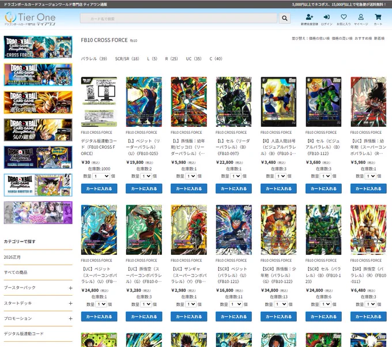The image size is (392, 347).
Task: Open the purple anime girls banner
Action: pyautogui.click(x=38, y=213)
